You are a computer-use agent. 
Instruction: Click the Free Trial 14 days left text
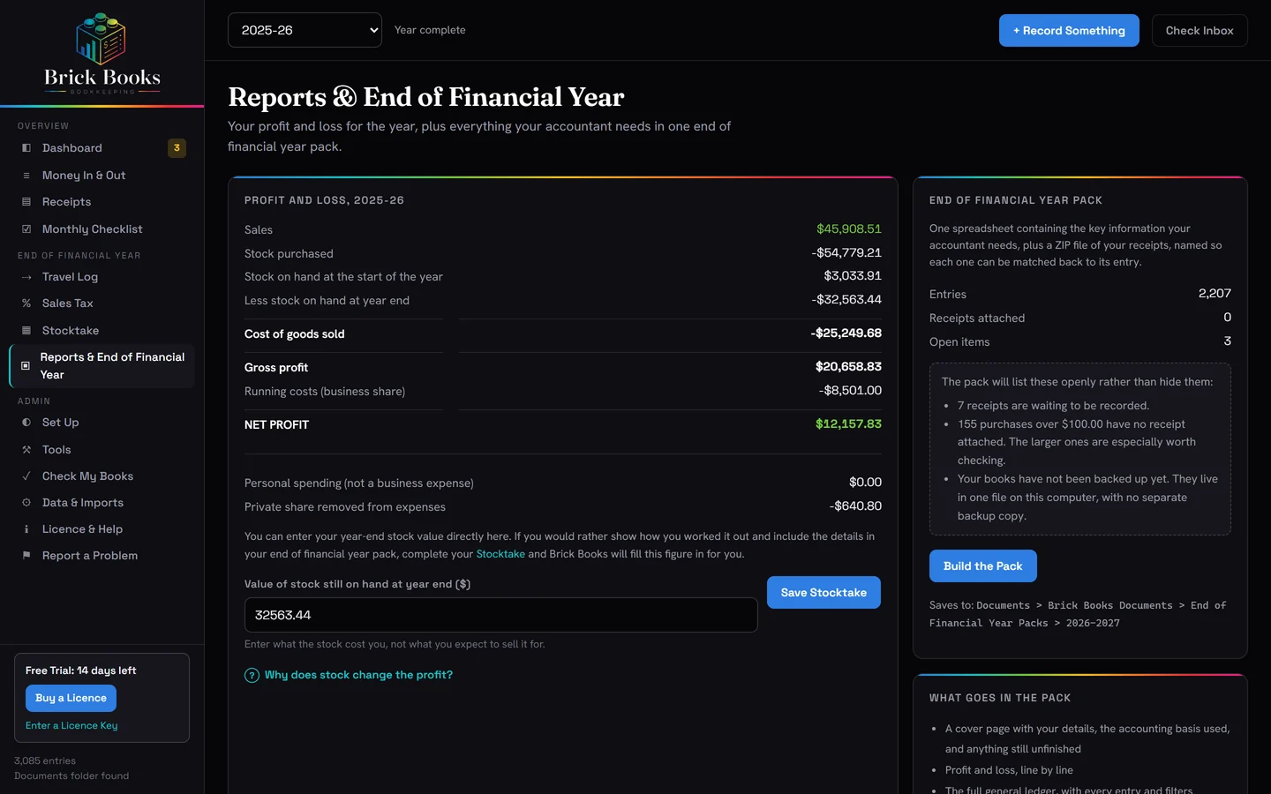click(x=81, y=670)
